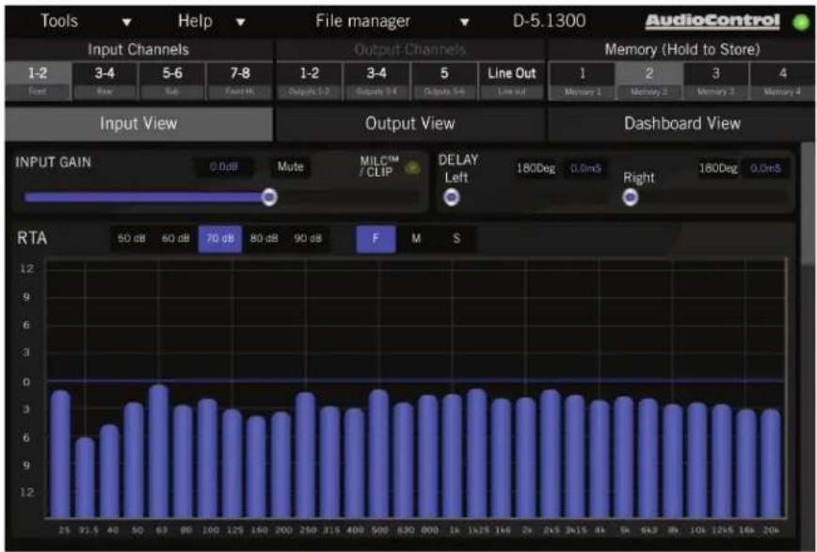Switch to Output View
This screenshot has height=552, width=817.
(x=410, y=124)
